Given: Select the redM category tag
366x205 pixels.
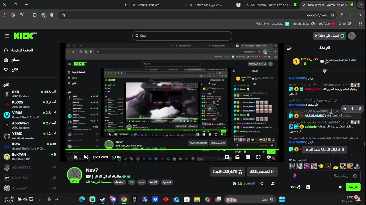Looking at the screenshot, I should 154,182.
